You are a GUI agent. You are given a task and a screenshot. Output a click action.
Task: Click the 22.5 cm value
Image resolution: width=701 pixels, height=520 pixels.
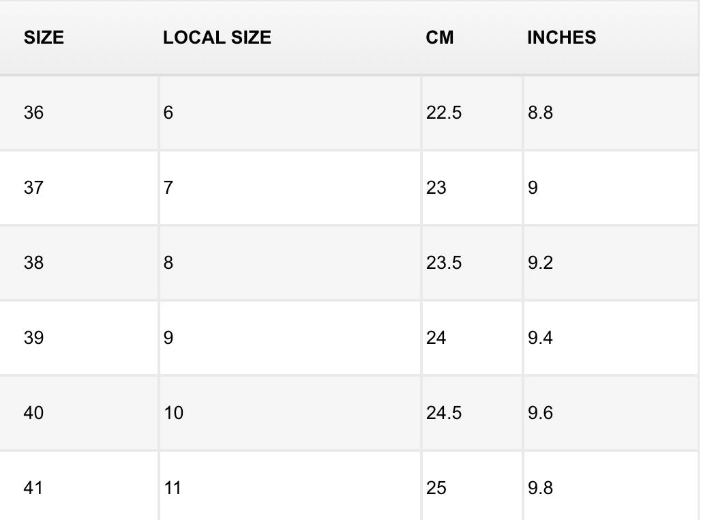pyautogui.click(x=444, y=113)
